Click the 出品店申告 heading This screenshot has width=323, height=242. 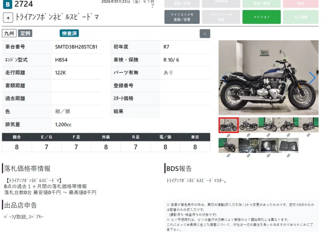coord(21,205)
